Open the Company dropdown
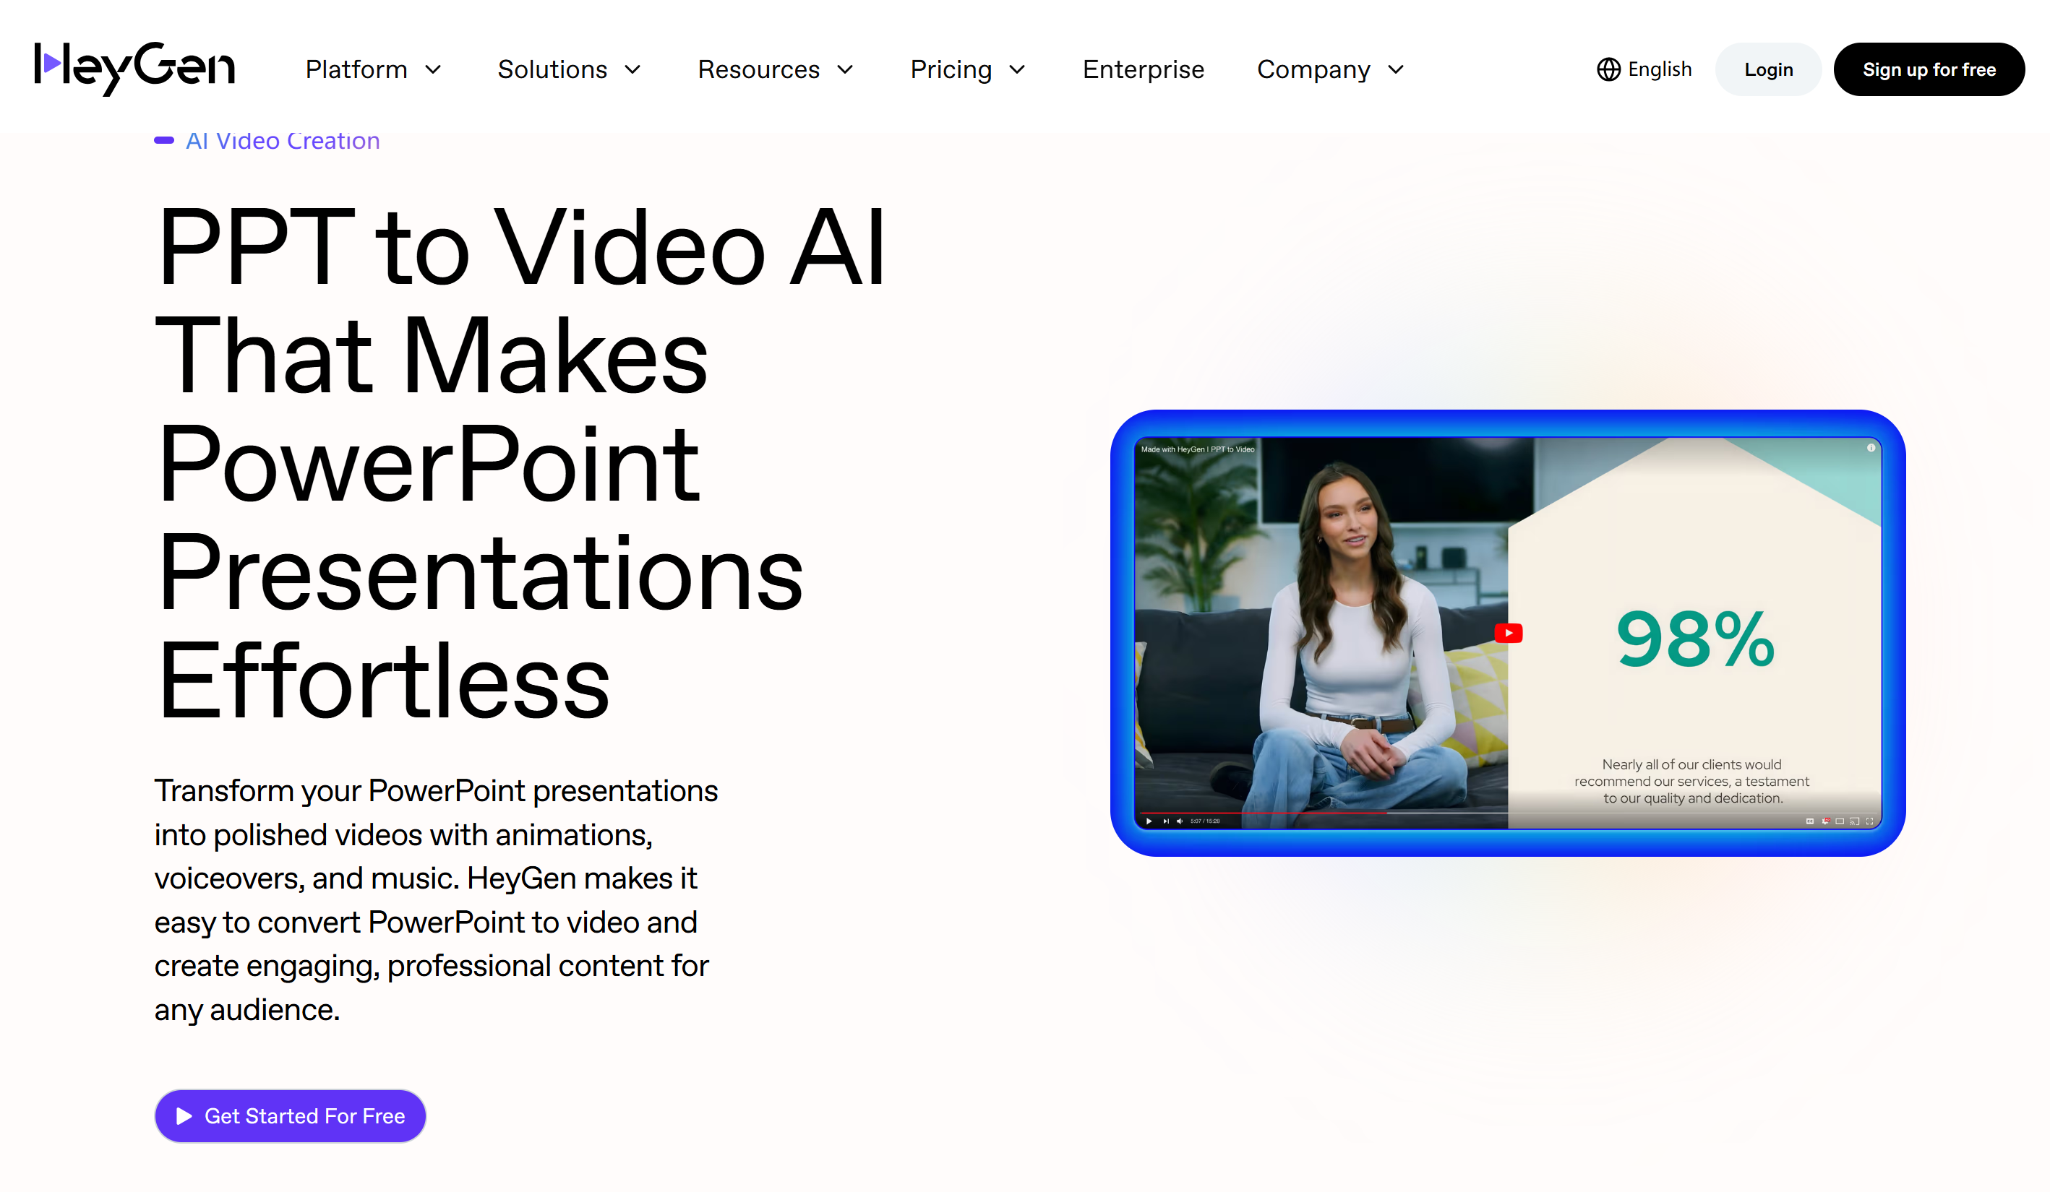 pos(1329,69)
